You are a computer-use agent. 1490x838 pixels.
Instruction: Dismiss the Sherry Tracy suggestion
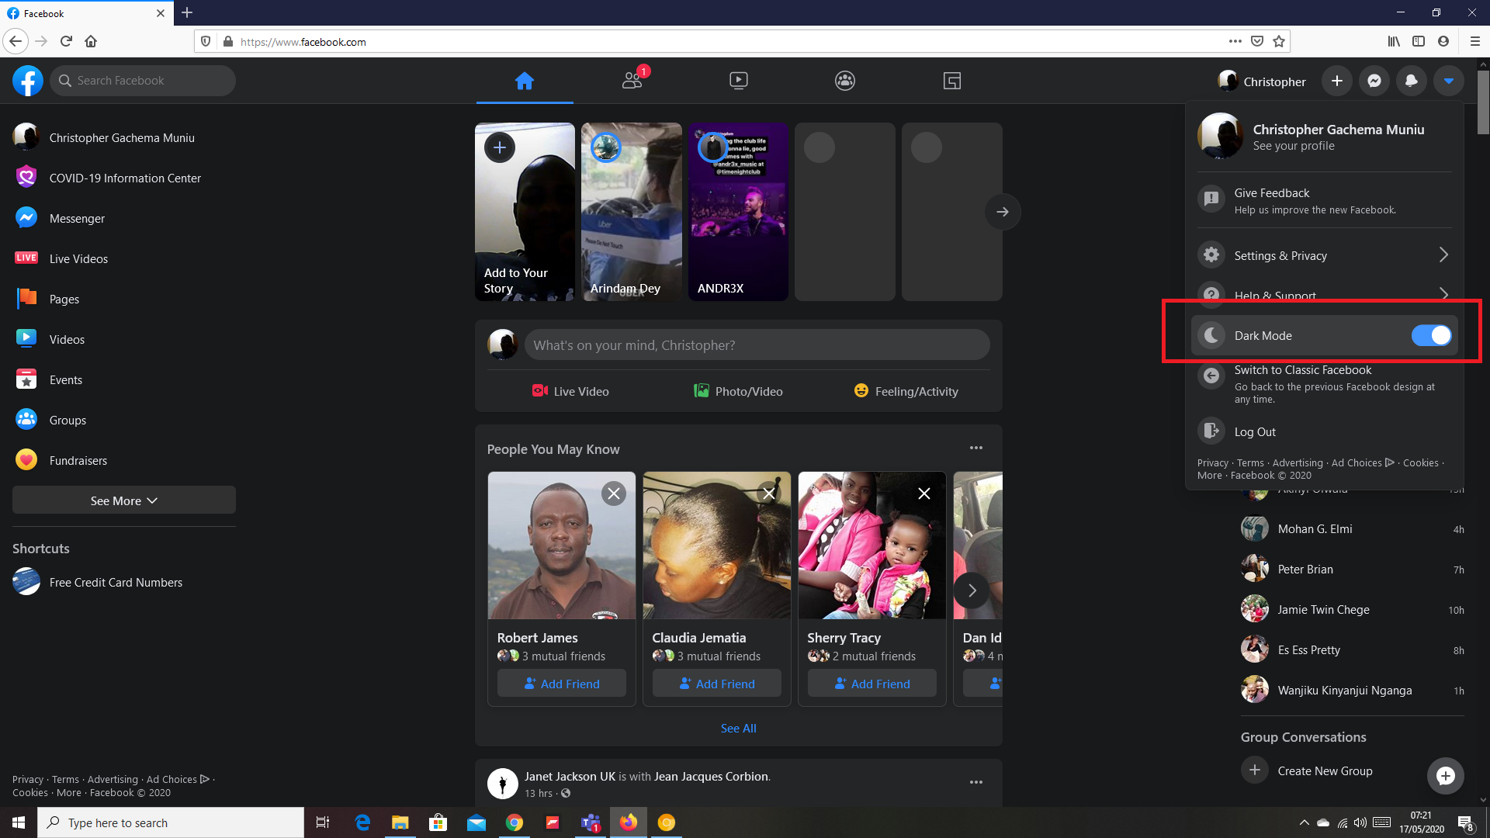click(x=924, y=493)
